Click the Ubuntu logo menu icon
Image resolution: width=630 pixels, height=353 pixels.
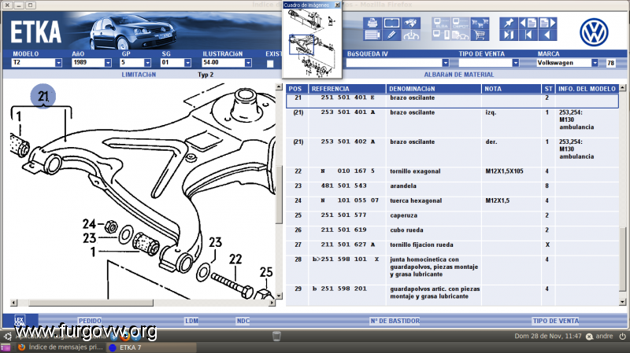click(8, 336)
